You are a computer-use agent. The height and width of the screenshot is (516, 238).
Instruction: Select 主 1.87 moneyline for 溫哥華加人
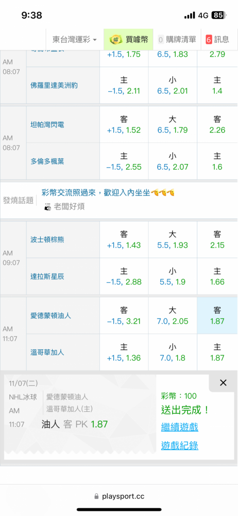(x=217, y=352)
